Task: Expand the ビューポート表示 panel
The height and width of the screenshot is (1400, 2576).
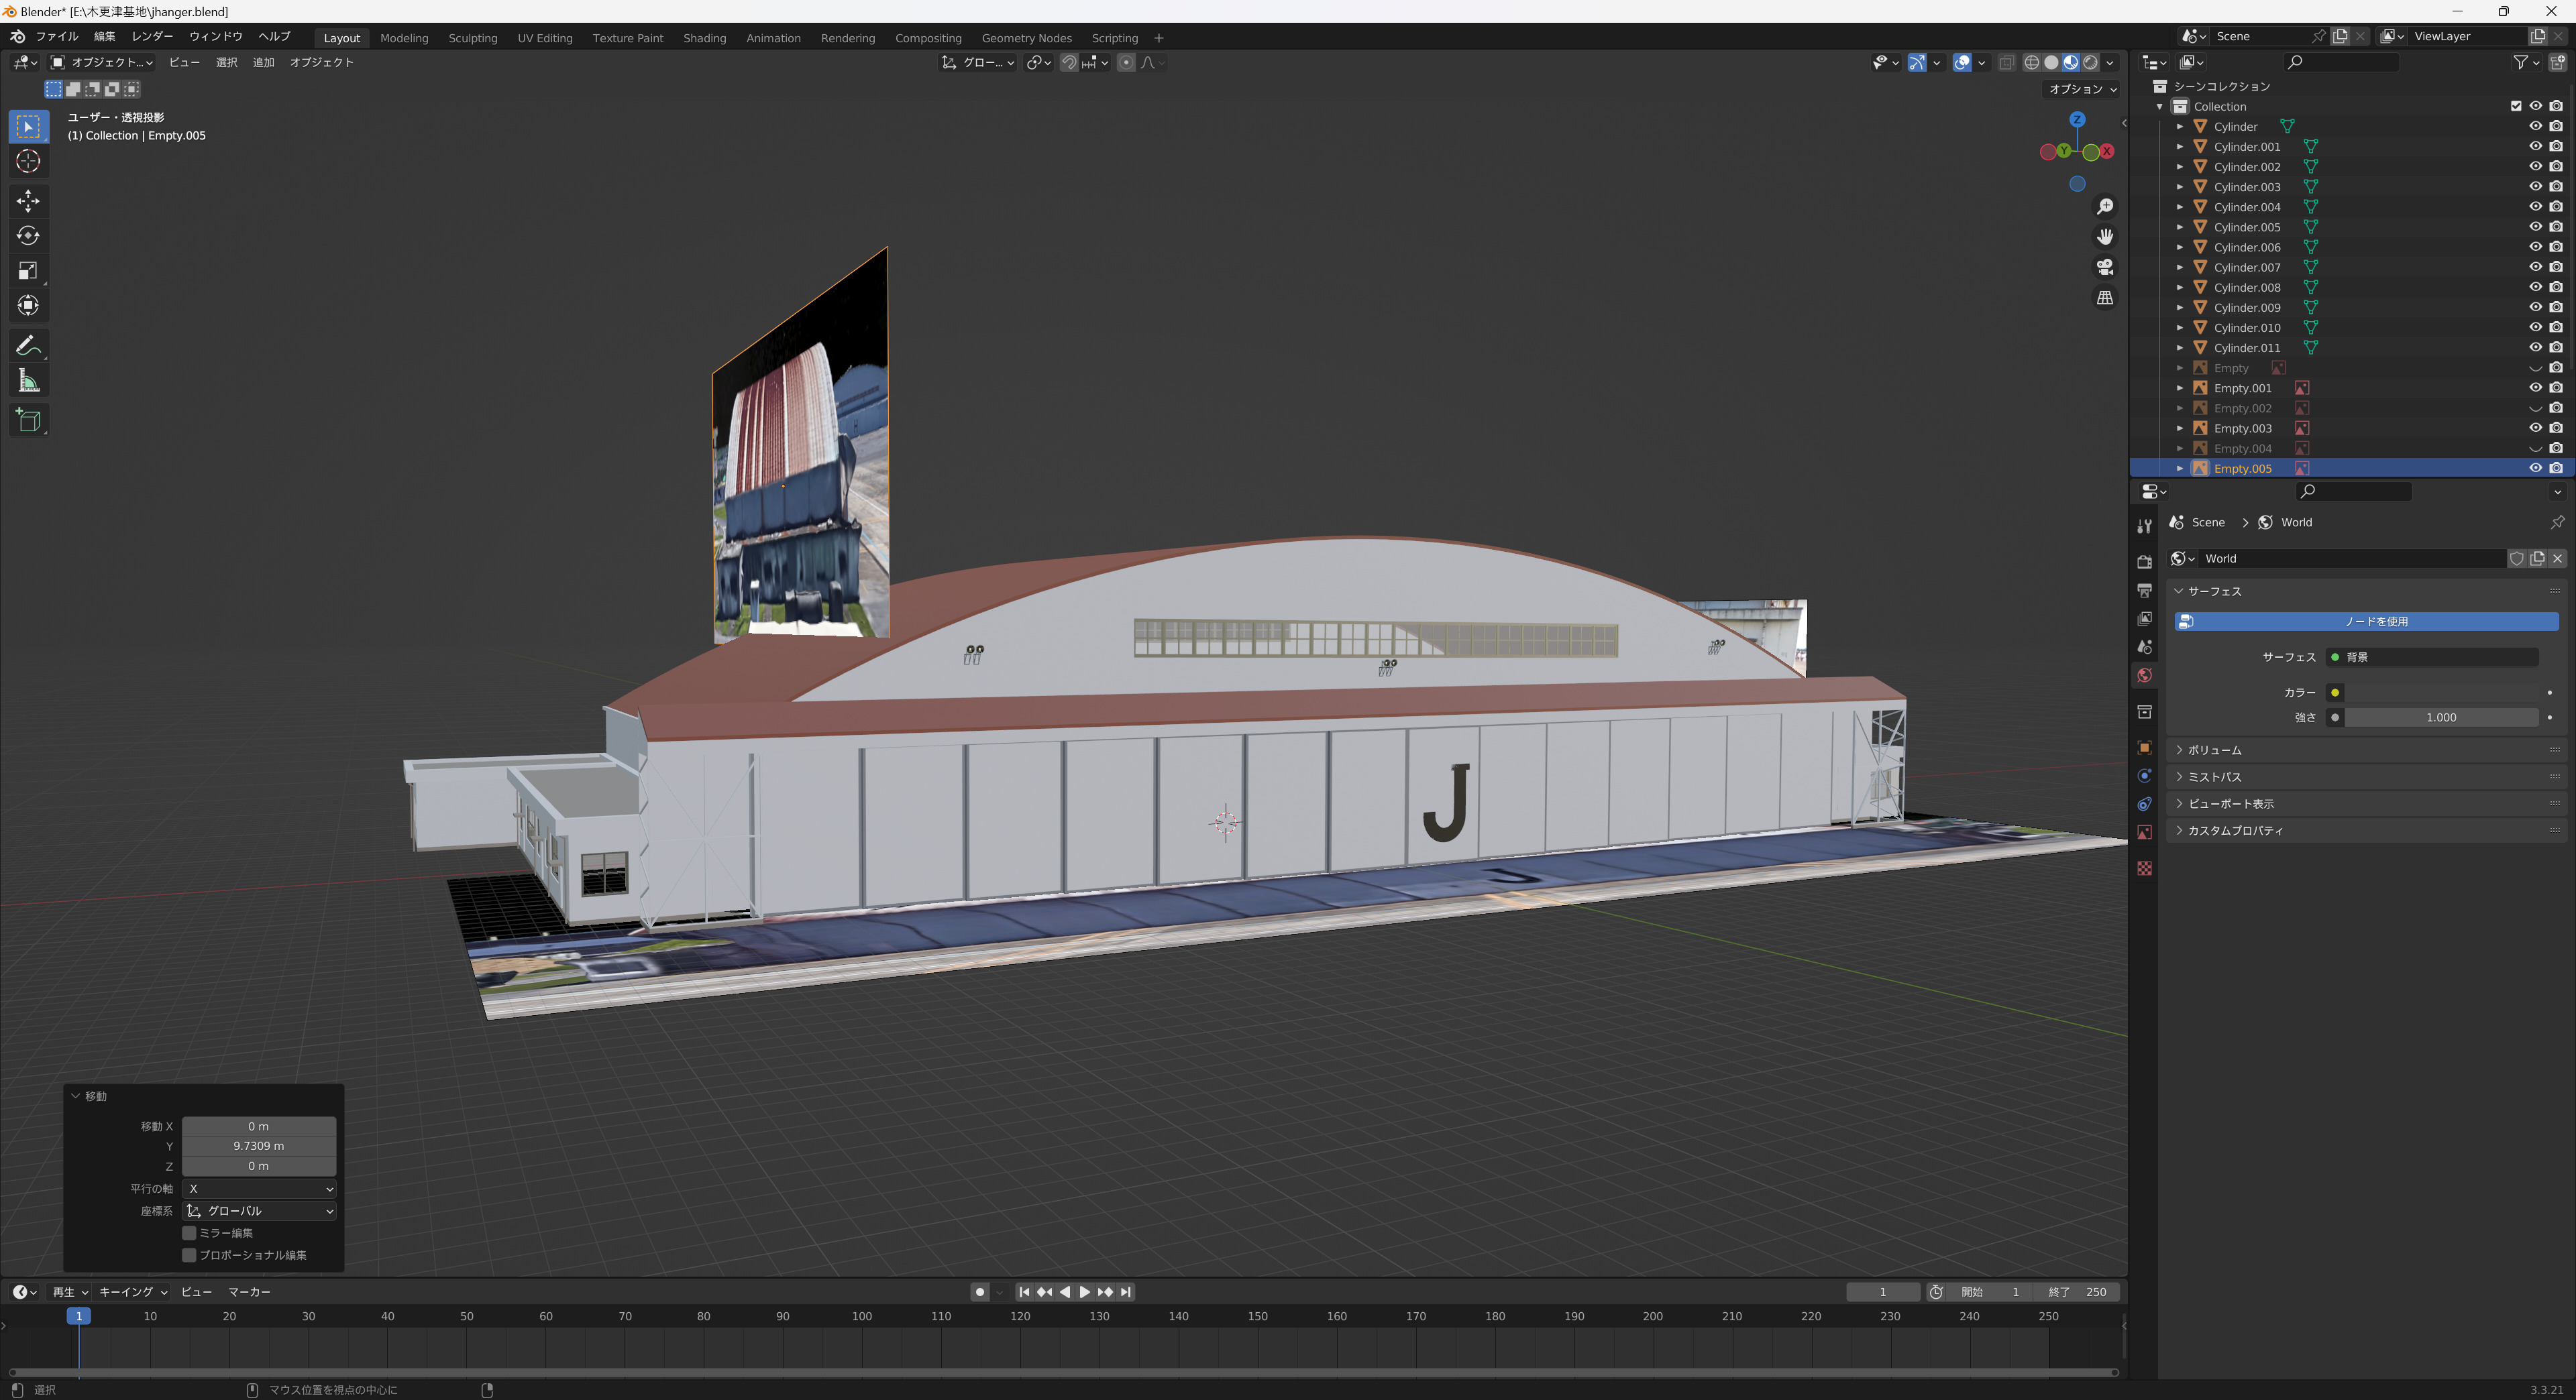Action: [x=2366, y=803]
